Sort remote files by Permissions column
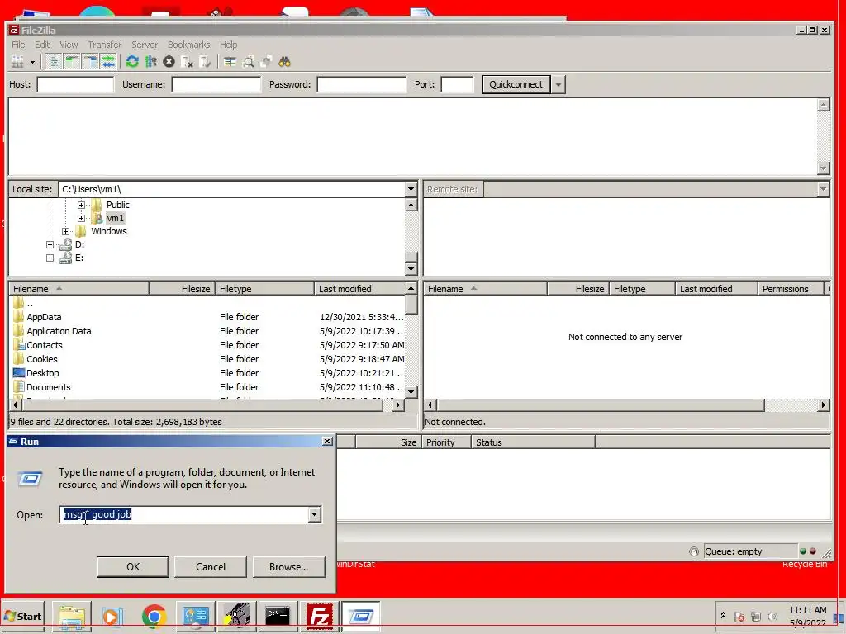Viewport: 846px width, 634px height. [x=791, y=289]
